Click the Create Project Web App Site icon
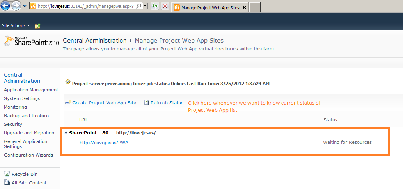This screenshot has height=189, width=403. (68, 103)
